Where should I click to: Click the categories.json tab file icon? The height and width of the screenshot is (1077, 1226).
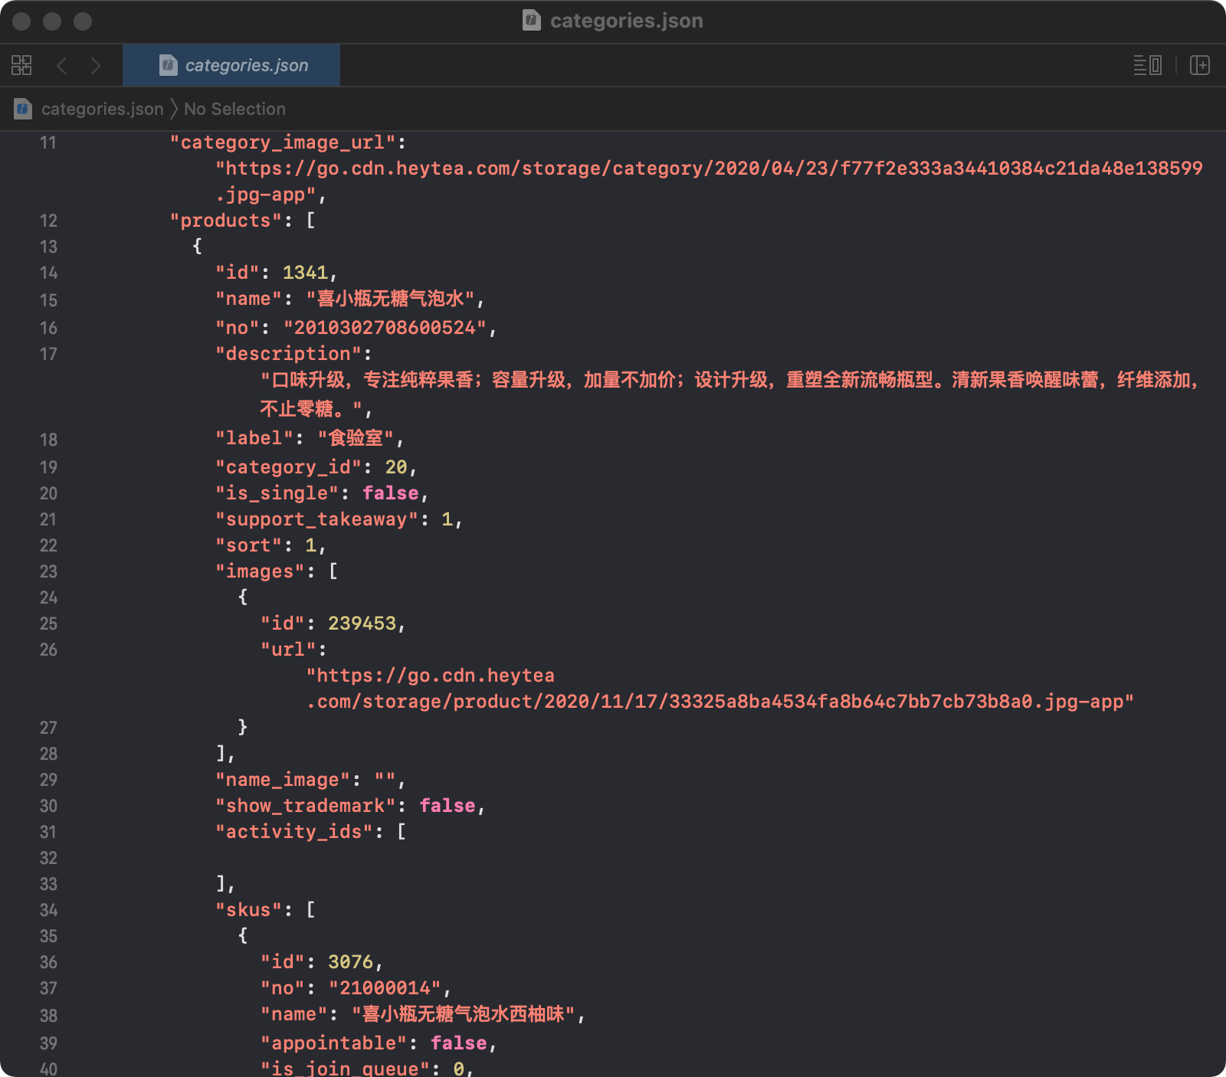click(x=168, y=65)
